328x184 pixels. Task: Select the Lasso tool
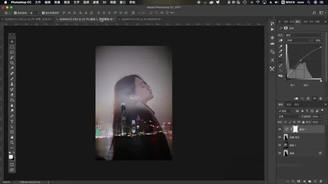click(12, 52)
